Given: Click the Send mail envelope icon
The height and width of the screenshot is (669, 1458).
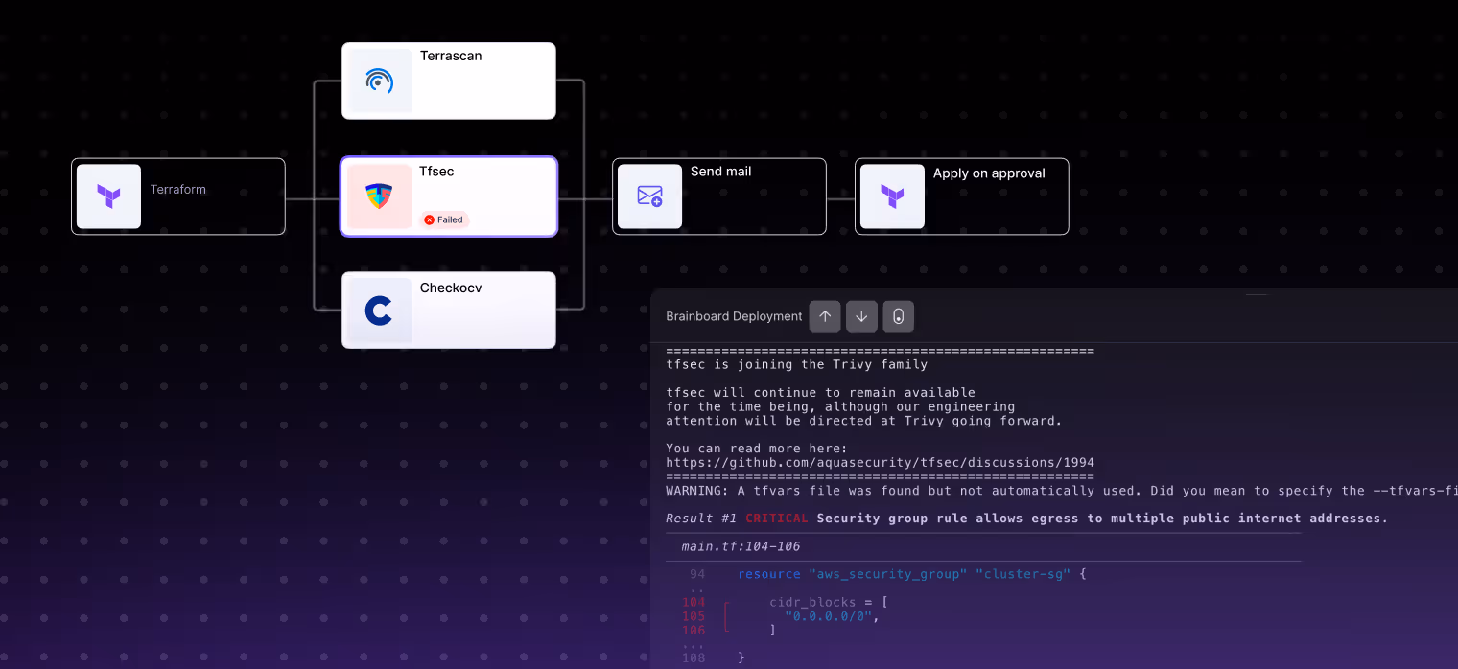Looking at the screenshot, I should click(649, 196).
